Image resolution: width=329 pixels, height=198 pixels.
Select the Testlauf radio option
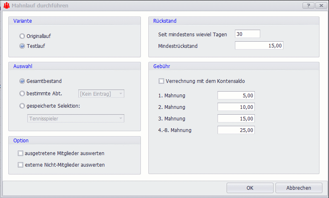tap(22, 46)
